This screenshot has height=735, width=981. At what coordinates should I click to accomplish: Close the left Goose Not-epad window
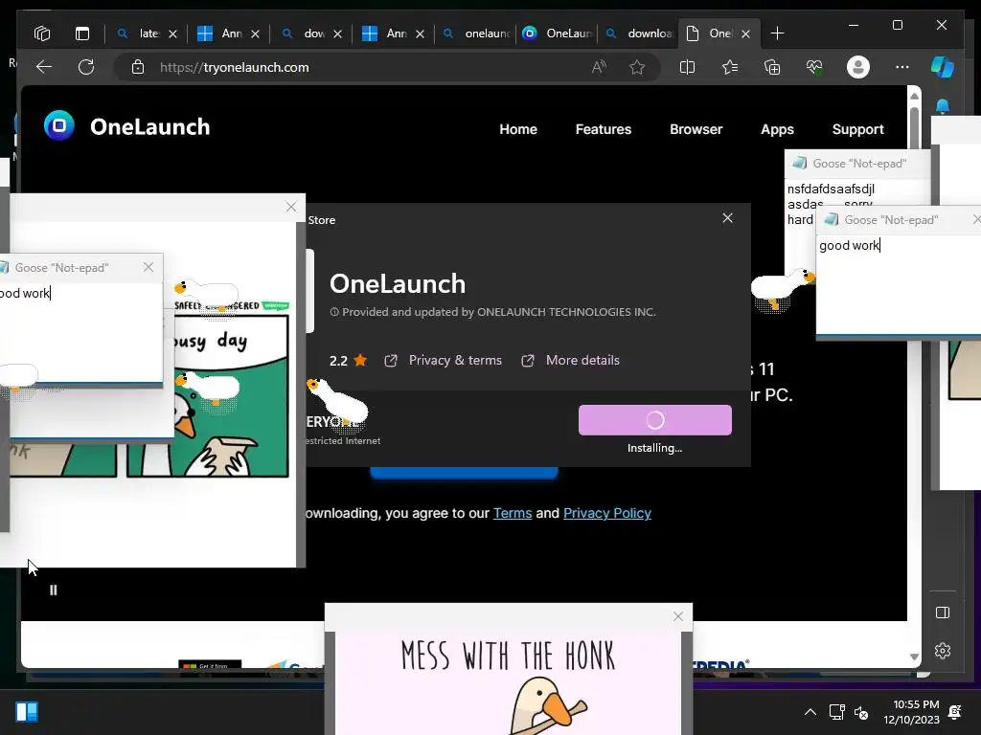pyautogui.click(x=148, y=268)
